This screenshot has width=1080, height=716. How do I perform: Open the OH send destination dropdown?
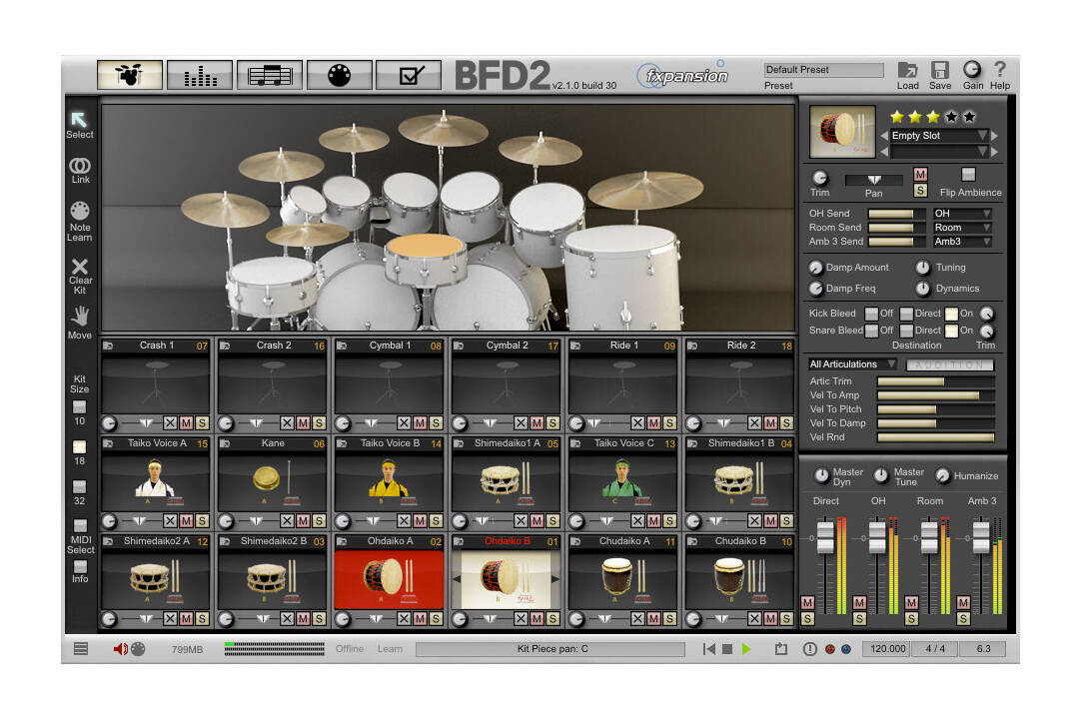[961, 214]
